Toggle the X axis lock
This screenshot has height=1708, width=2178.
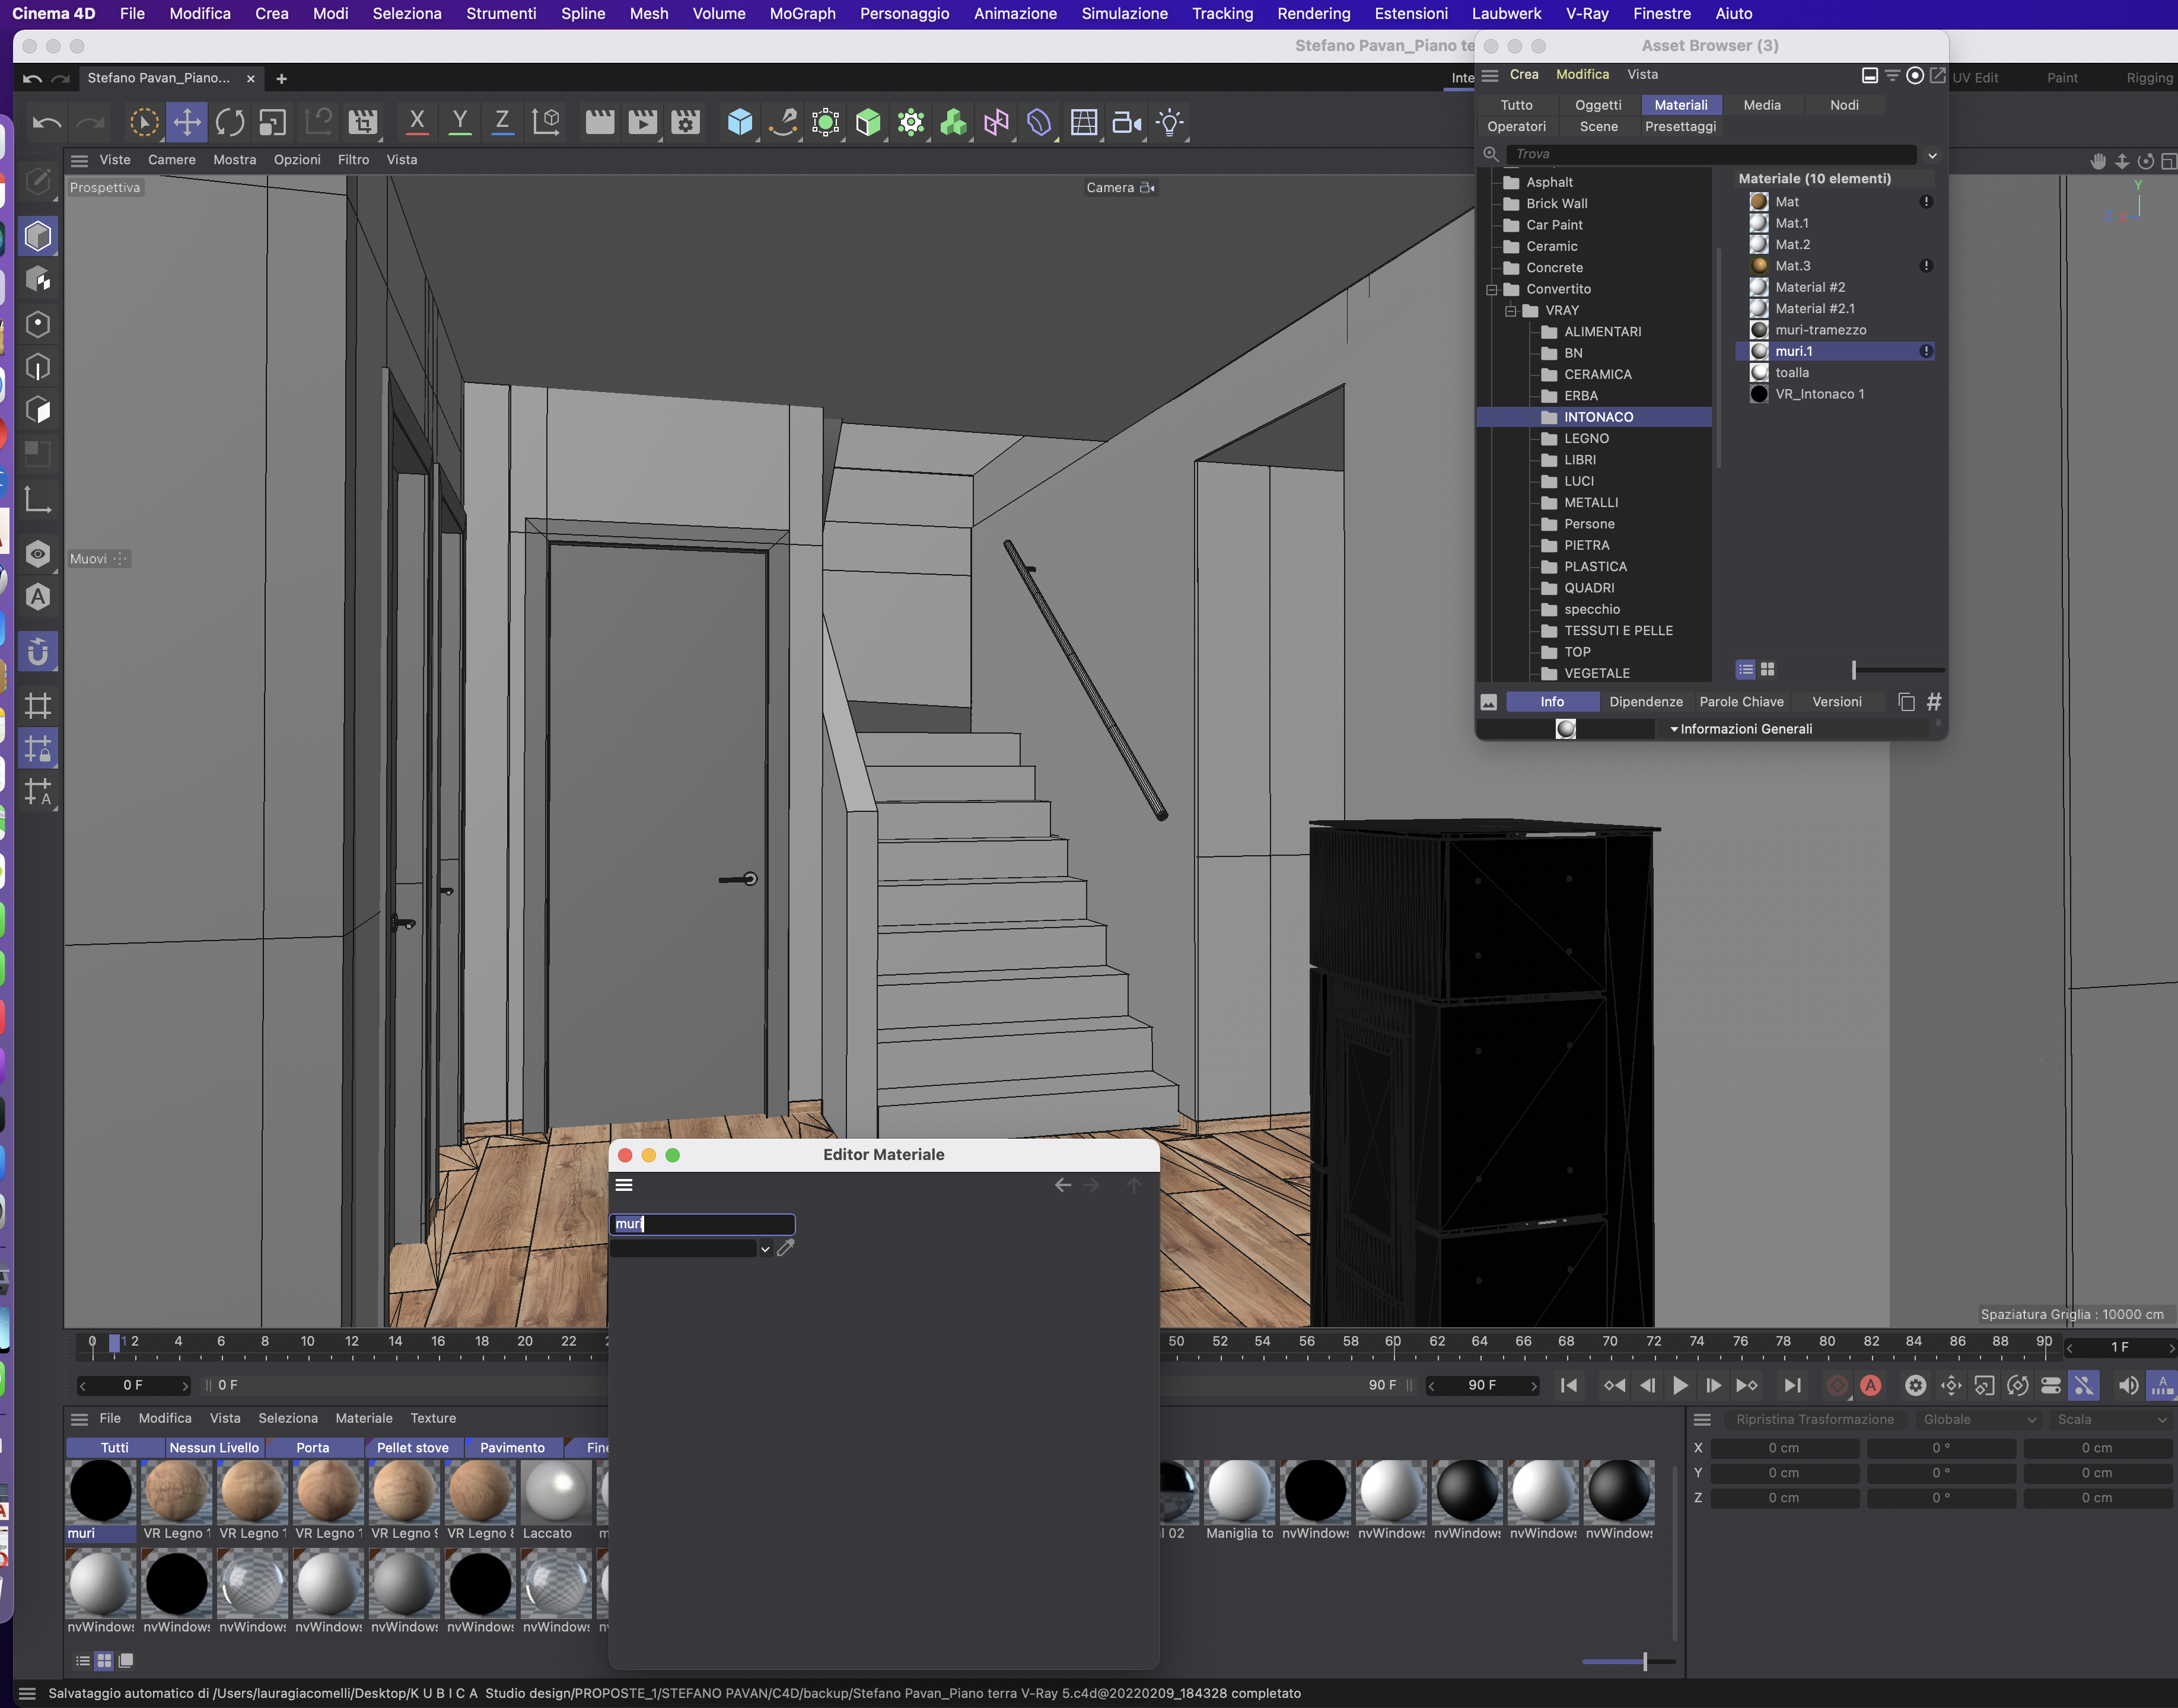click(x=417, y=123)
